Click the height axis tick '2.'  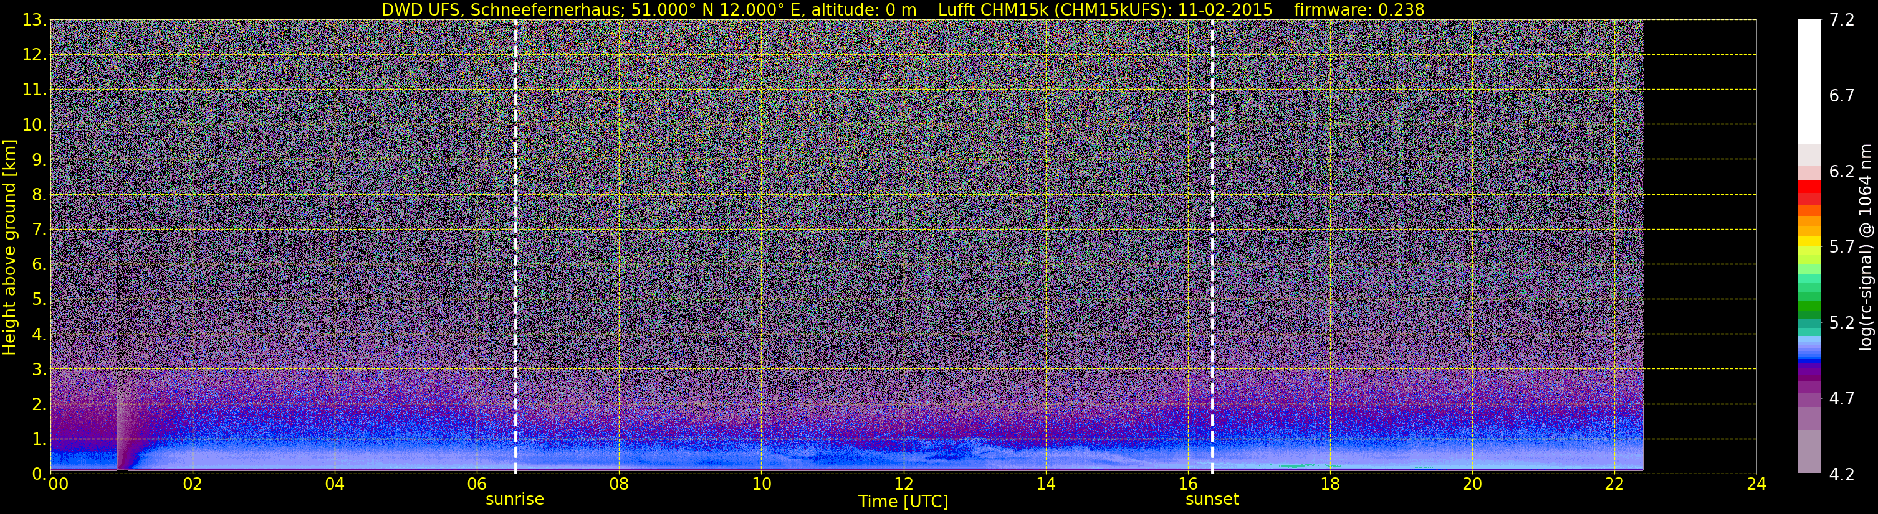pos(39,405)
